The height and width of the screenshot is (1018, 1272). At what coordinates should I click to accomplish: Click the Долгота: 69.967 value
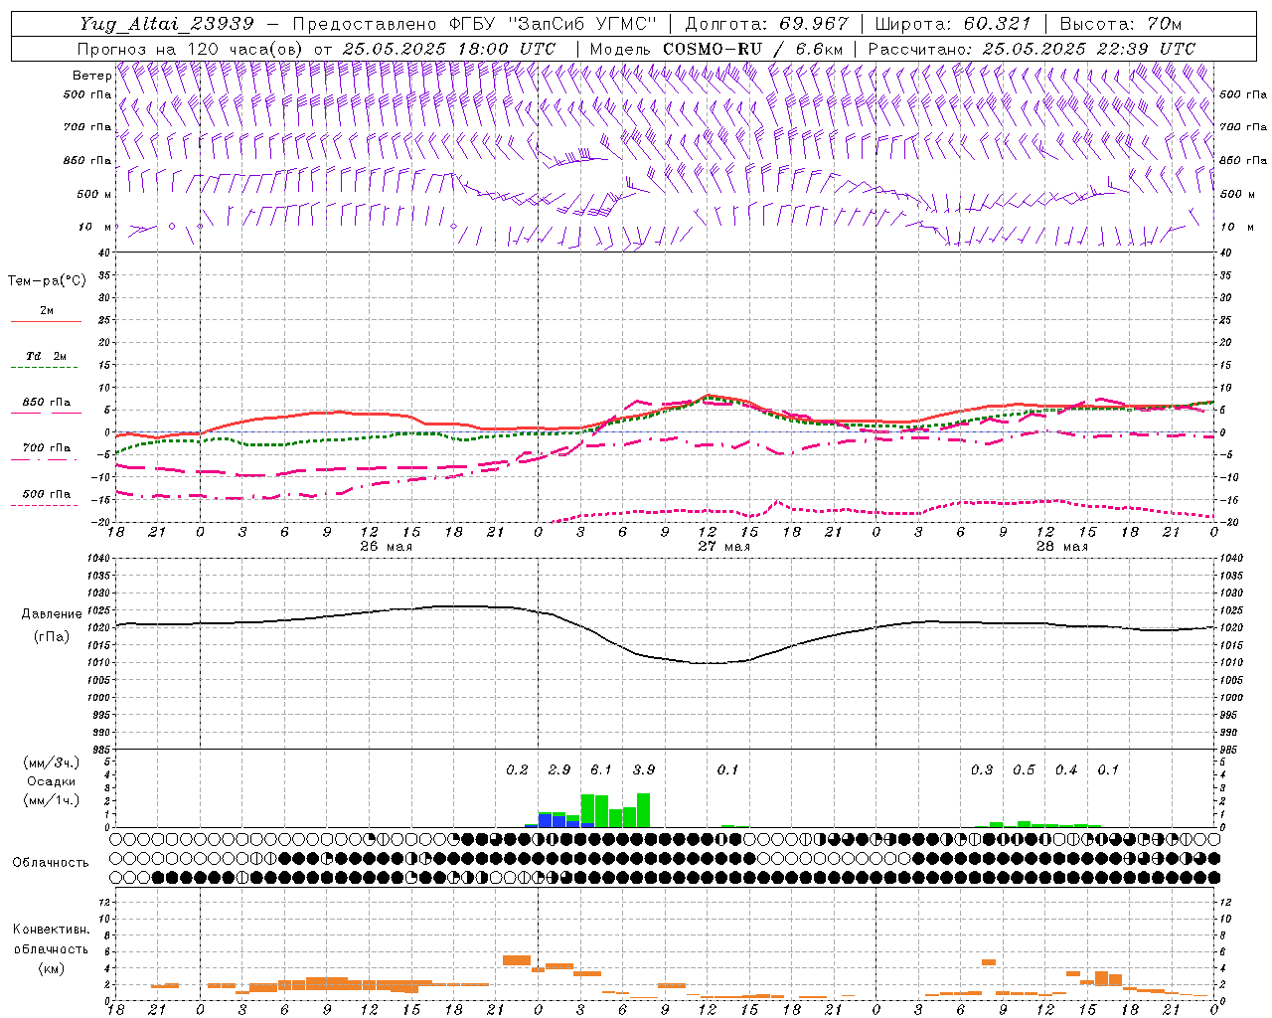click(x=766, y=24)
